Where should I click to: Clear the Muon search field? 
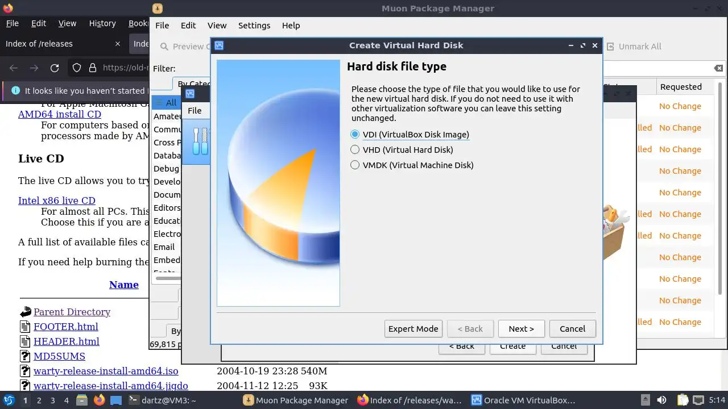pyautogui.click(x=719, y=68)
